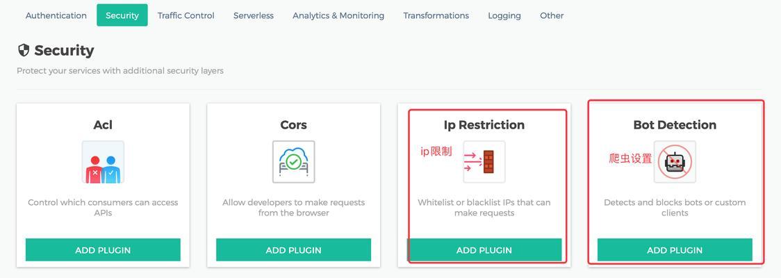781x278 pixels.
Task: Click the Cors cloud checkmark icon
Action: 293,162
